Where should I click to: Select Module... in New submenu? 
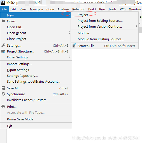point(104,33)
